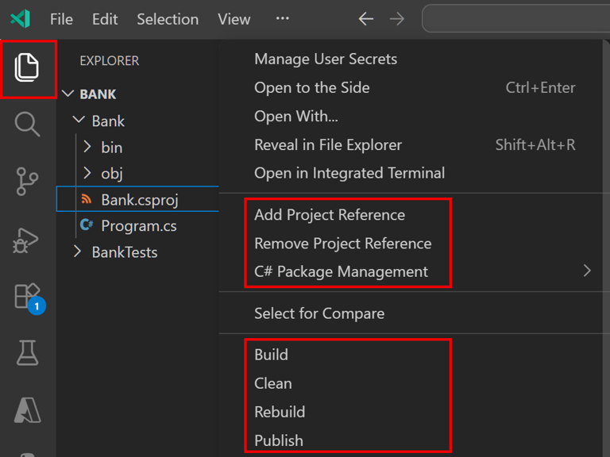Open the Extensions view icon

28,297
